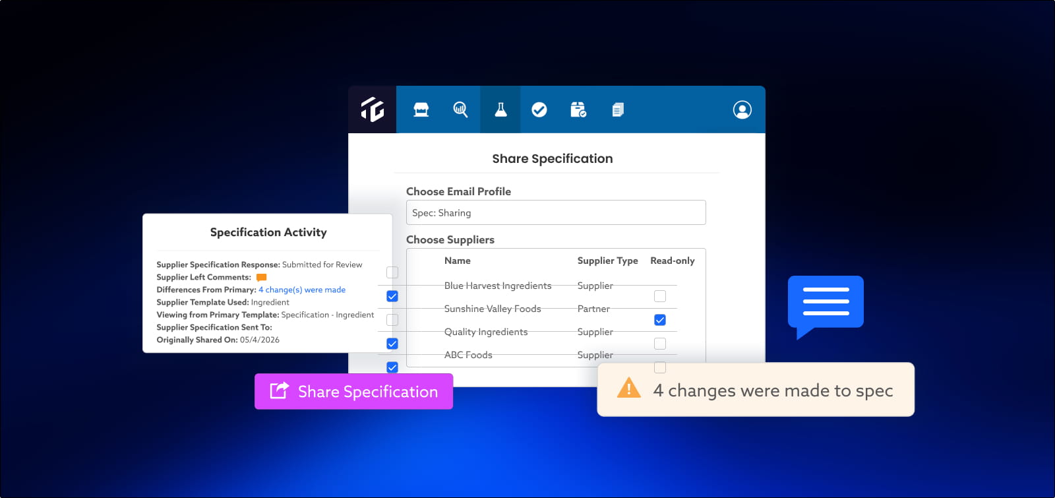The width and height of the screenshot is (1055, 498).
Task: Select the Sunshine Valley Foods row name
Action: pos(493,309)
